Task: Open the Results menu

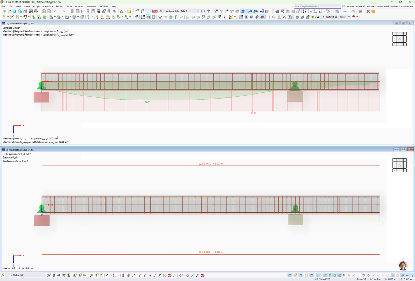Action: 60,6
